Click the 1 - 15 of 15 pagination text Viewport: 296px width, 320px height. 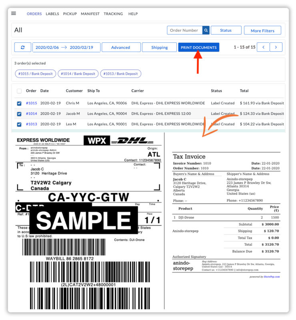[244, 47]
